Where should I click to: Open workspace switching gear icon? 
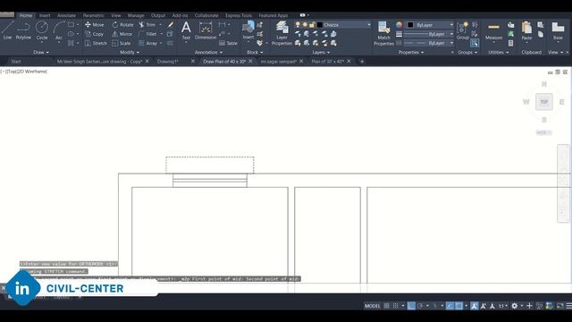515,306
